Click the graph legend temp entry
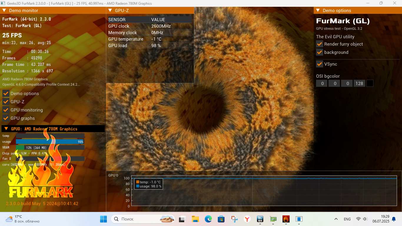 pos(148,182)
